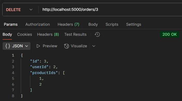182x101 pixels.
Task: Click the curly braces JSON icon
Action: click(x=8, y=46)
